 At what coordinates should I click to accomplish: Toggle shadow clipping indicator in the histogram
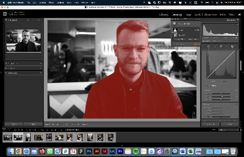point(204,24)
